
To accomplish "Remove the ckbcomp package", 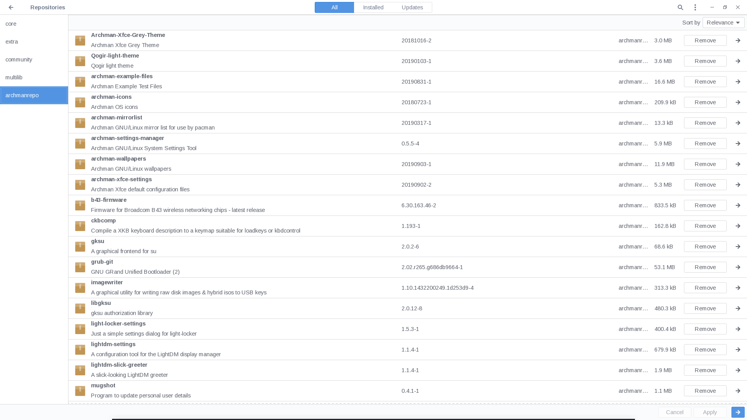I will [705, 226].
